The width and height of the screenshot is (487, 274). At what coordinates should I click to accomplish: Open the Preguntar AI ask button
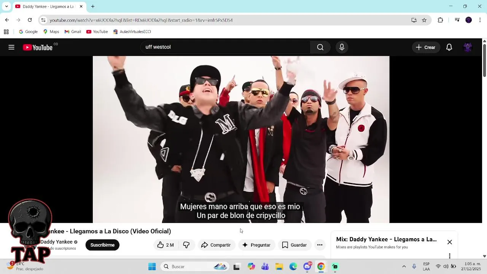256,245
